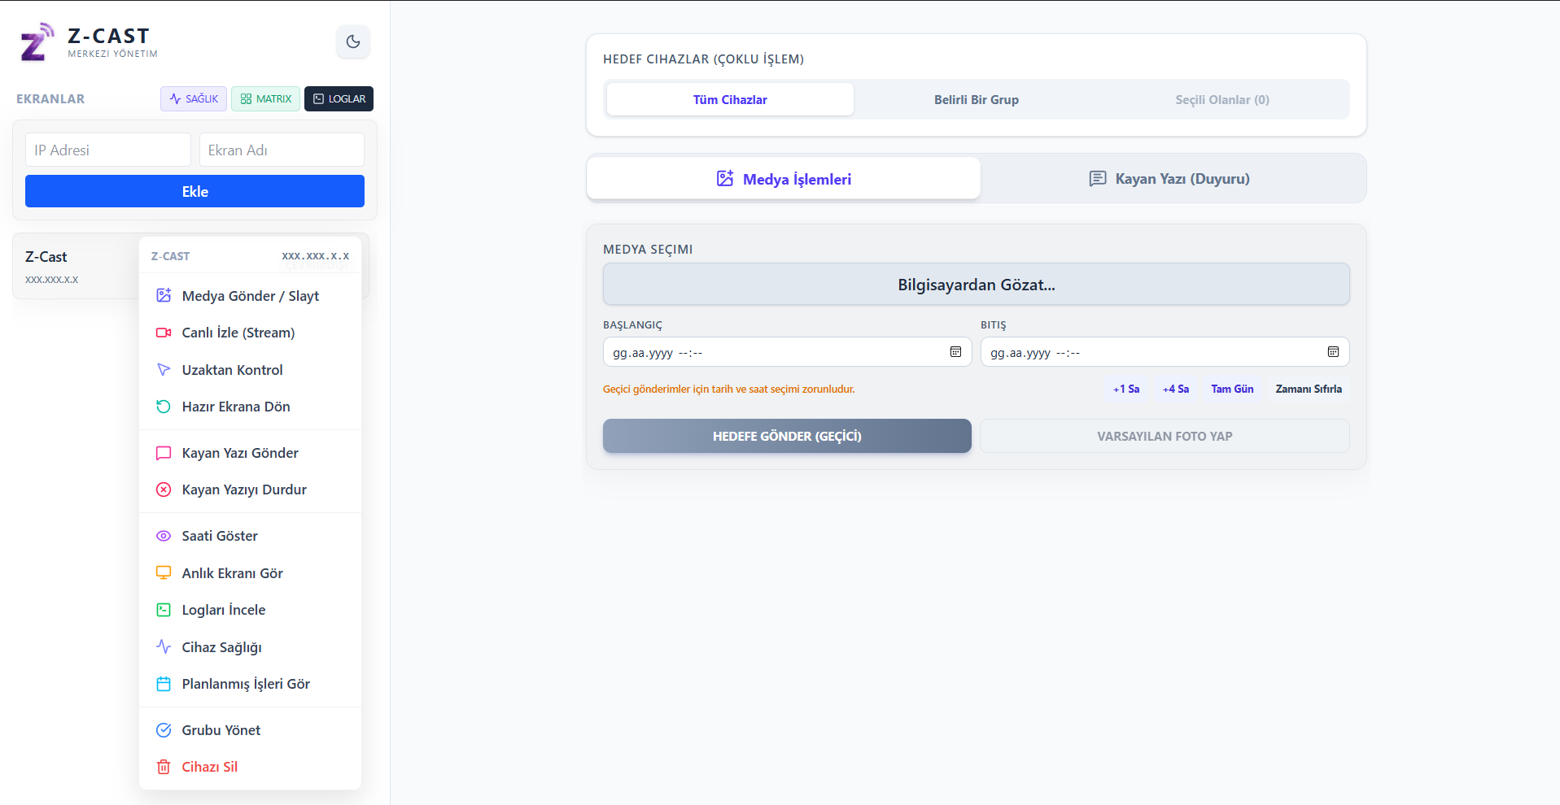Select the Belirli Bir Grup target option

977,99
